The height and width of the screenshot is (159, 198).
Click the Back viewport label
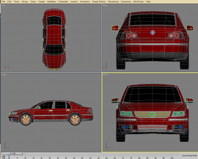coord(105,5)
